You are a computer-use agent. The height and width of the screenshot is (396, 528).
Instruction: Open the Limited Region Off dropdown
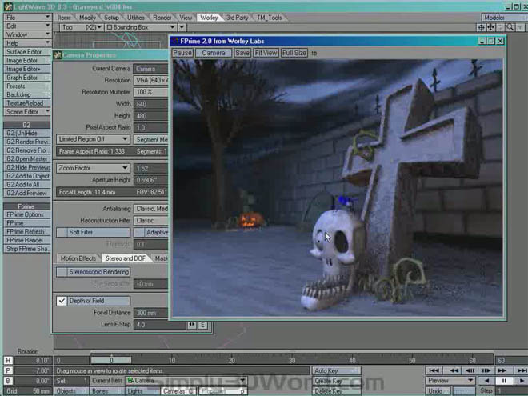tap(93, 139)
